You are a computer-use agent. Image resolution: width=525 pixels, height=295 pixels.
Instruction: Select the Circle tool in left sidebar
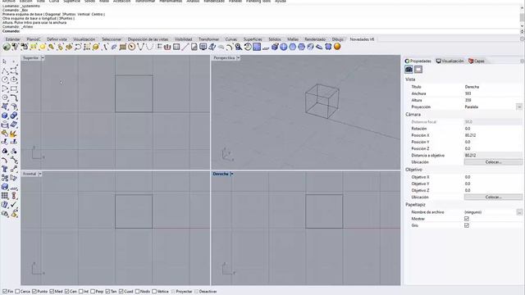pos(5,79)
